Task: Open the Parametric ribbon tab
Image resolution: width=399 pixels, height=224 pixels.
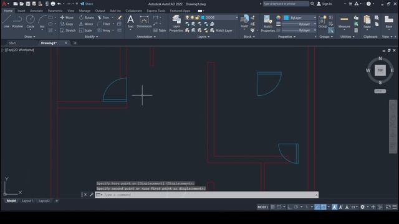Action: coord(55,11)
